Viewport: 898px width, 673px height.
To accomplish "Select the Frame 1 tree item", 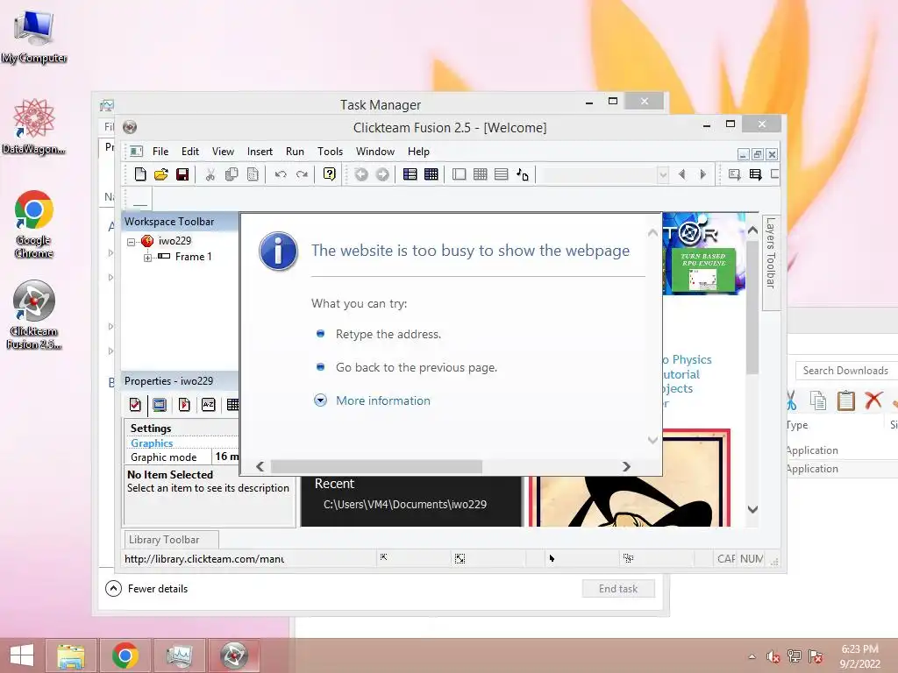I will tap(193, 257).
